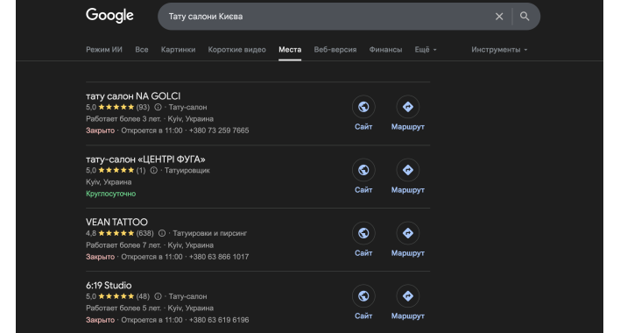Click Сайт label under 6:19 Studio
This screenshot has height=333, width=620.
click(363, 316)
